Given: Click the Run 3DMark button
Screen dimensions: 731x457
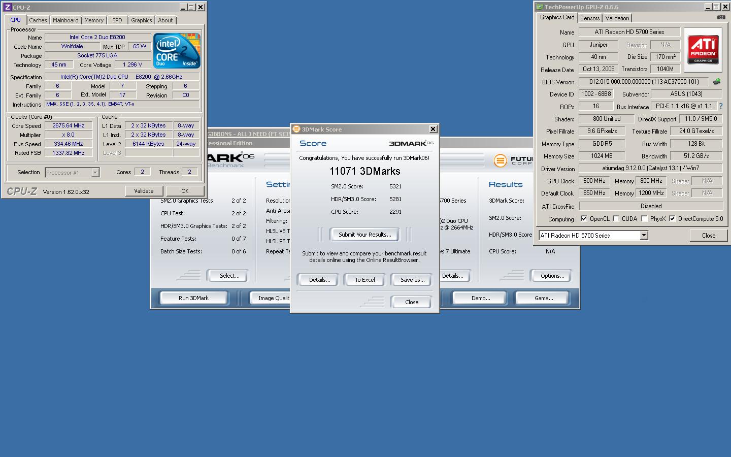Looking at the screenshot, I should point(193,298).
